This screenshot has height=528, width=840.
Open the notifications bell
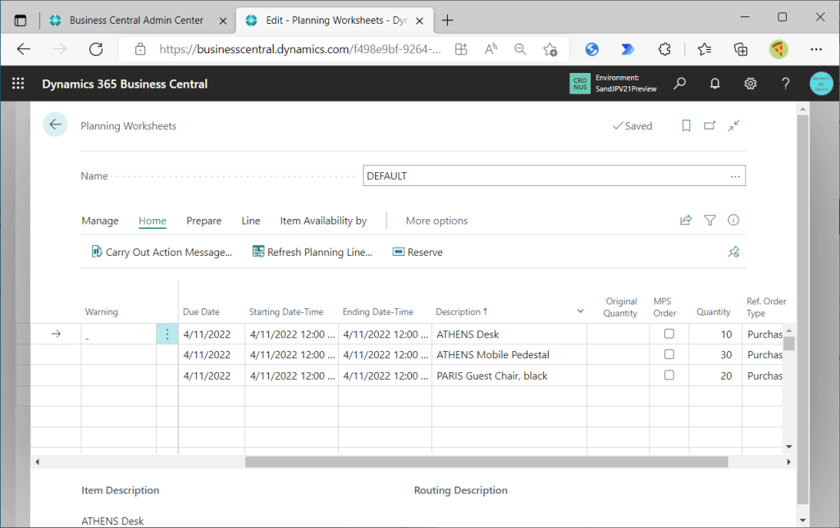(x=714, y=84)
